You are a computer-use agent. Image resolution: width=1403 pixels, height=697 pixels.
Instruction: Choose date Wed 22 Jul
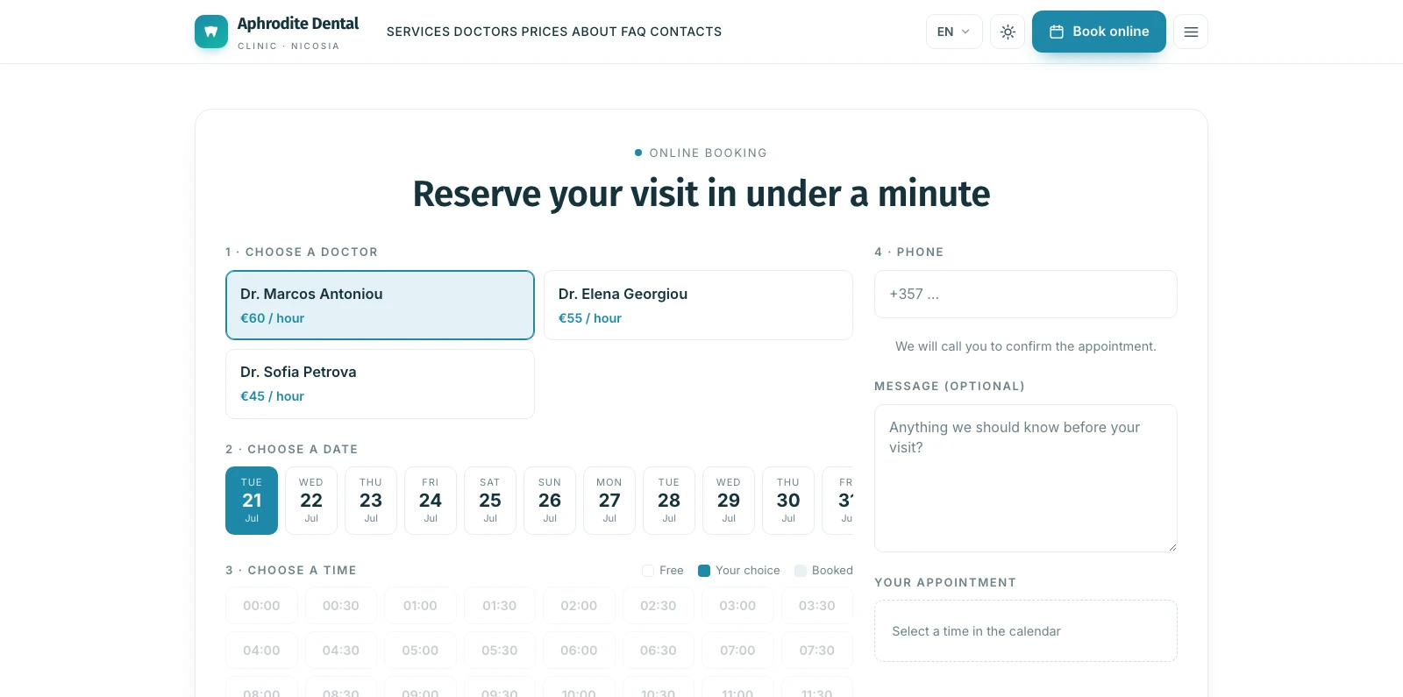[311, 501]
